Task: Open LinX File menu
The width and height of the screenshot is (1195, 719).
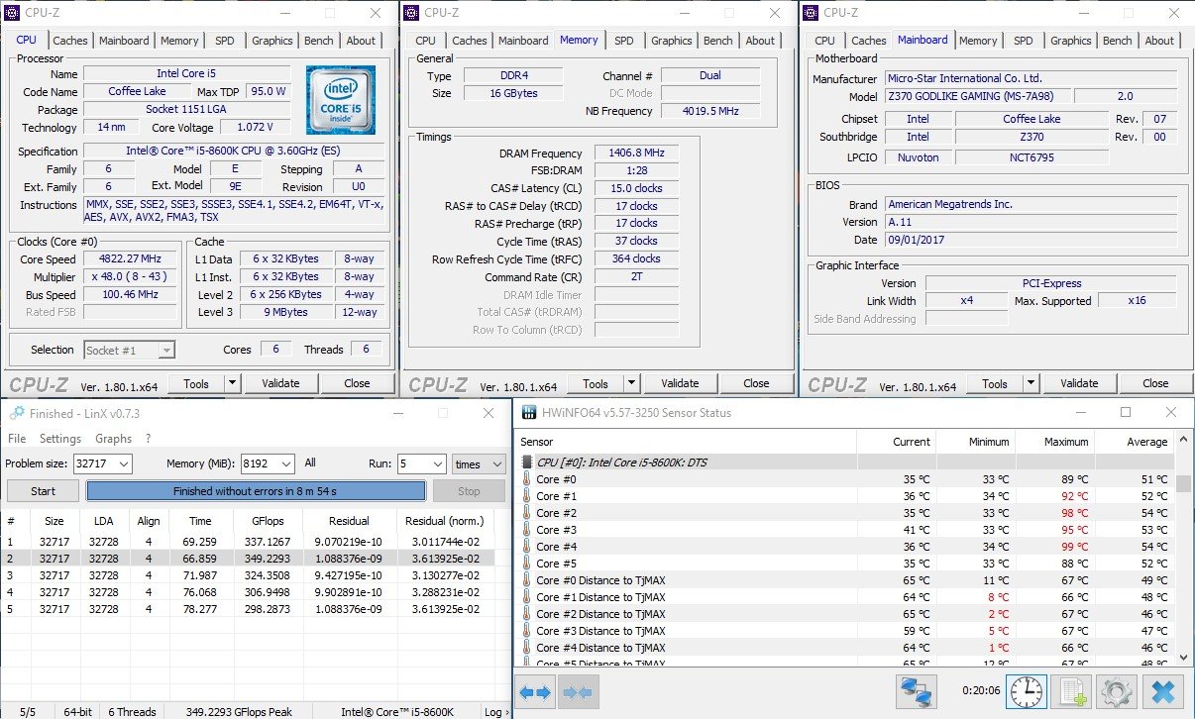Action: [x=17, y=439]
